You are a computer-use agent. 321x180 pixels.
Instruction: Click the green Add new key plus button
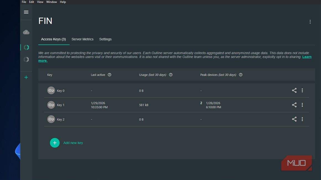coord(55,143)
